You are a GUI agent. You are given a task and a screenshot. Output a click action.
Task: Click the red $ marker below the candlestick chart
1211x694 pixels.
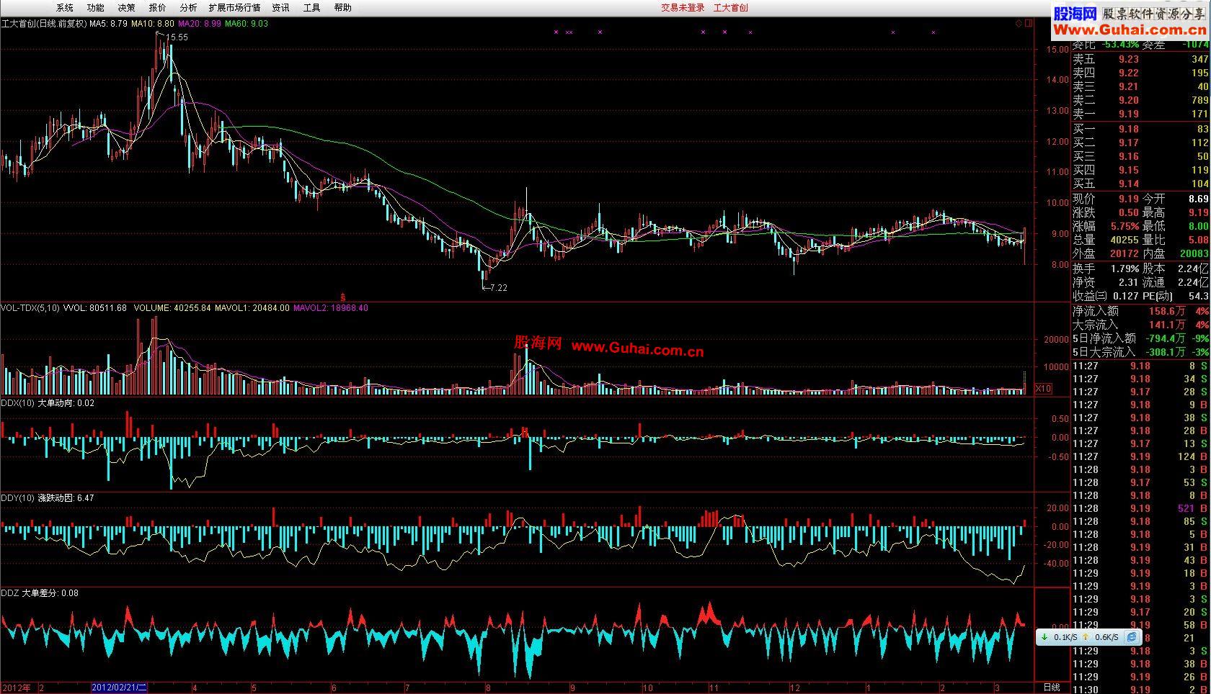[342, 296]
